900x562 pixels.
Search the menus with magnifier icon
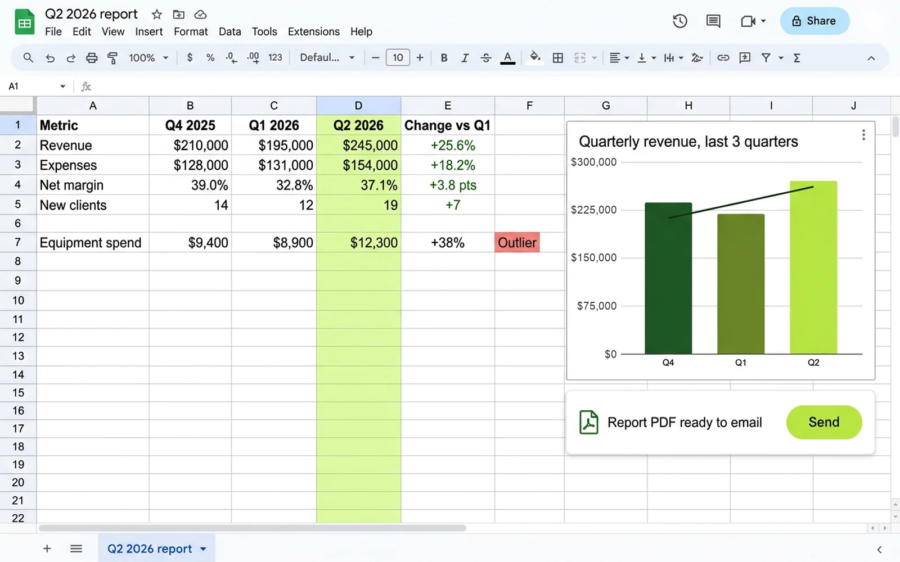point(28,57)
